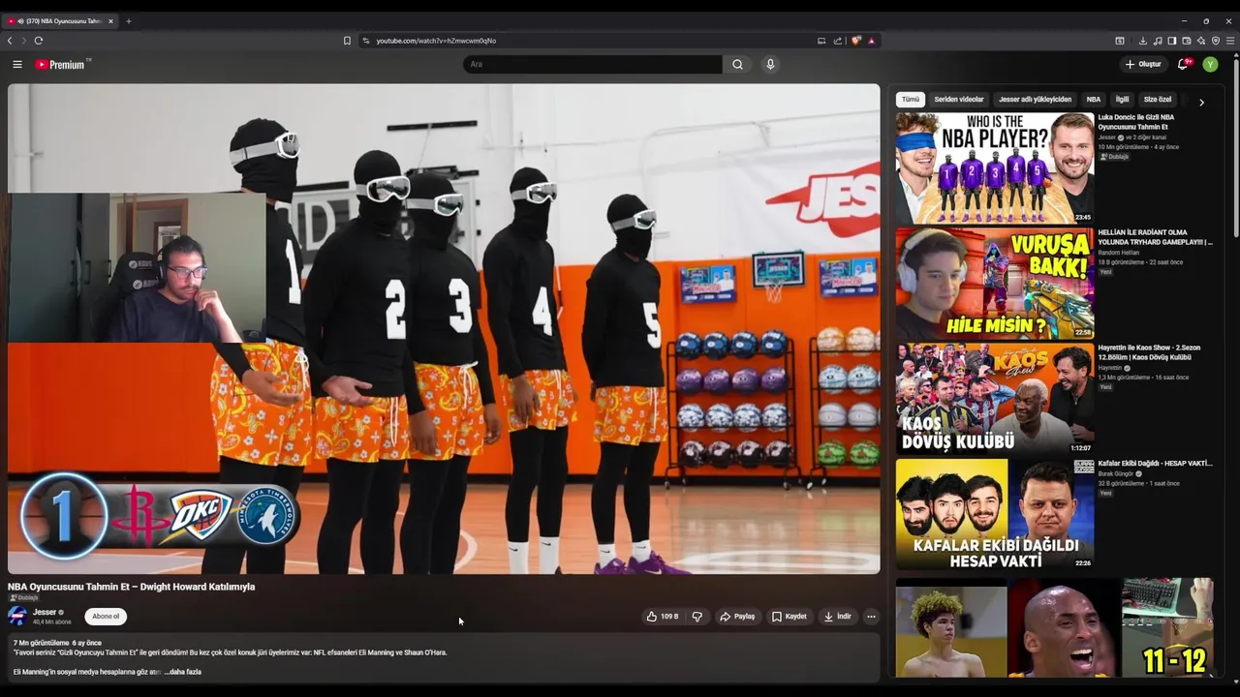Open the Jesser channel name link
This screenshot has width=1240, height=697.
[x=45, y=612]
